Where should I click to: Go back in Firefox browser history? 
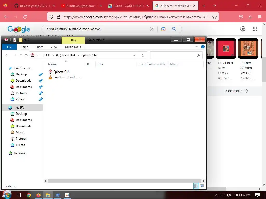coord(6,17)
